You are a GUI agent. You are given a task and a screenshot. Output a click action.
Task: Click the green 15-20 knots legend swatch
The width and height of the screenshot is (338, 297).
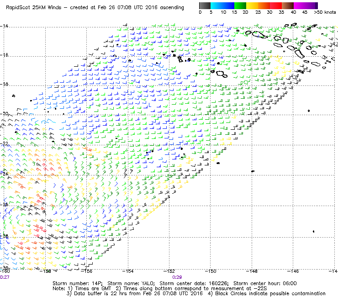(240, 5)
